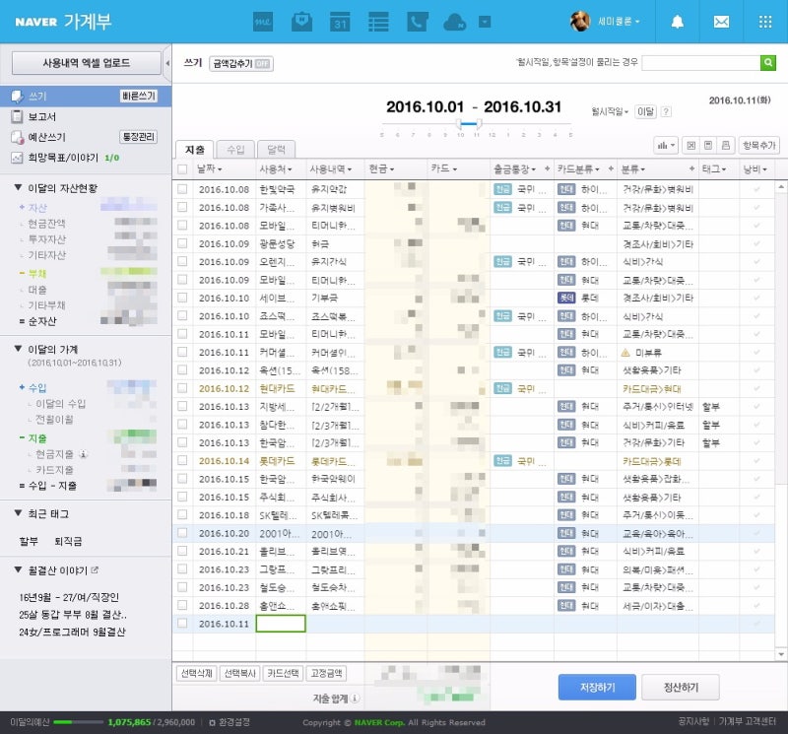
Task: Click the 항목추가 button
Action: [758, 145]
